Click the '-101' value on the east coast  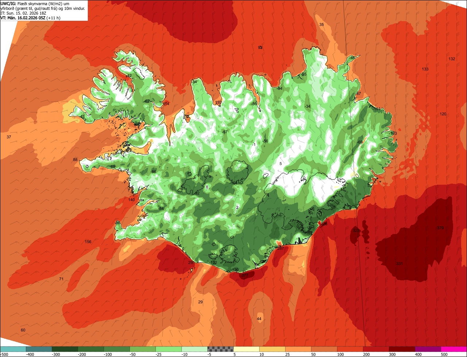coord(377,109)
